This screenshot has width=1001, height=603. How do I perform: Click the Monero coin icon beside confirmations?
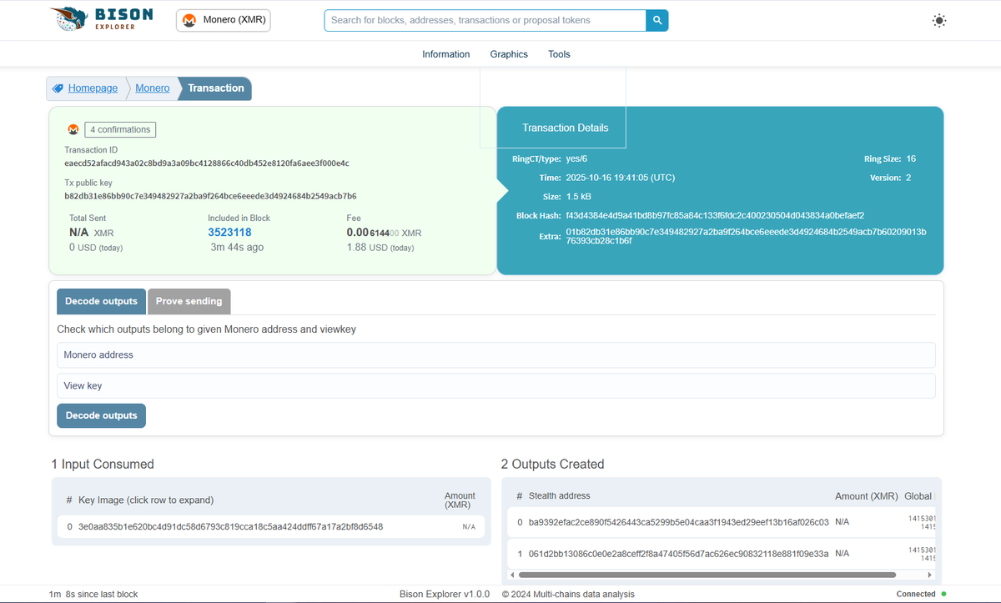pyautogui.click(x=73, y=130)
